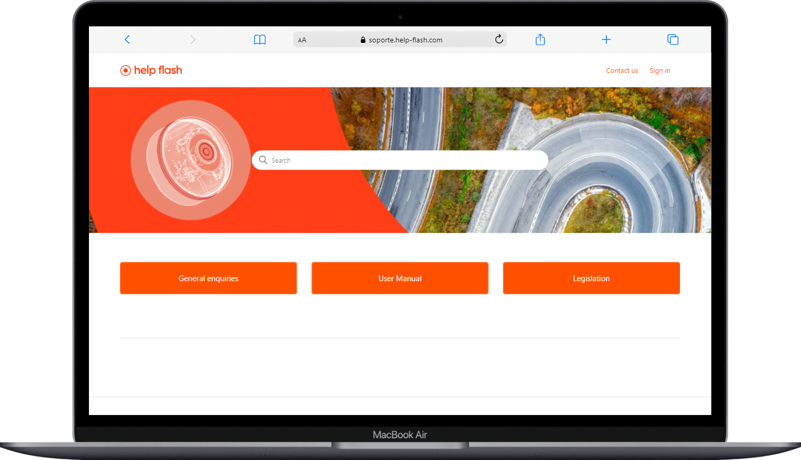
Task: Click the padlock icon in address bar
Action: point(363,40)
